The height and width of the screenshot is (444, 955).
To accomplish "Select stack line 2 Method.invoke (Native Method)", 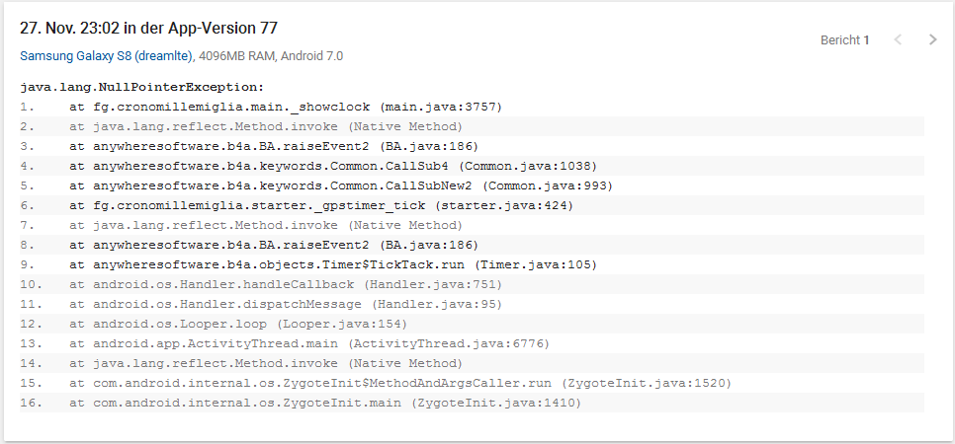I will point(265,126).
